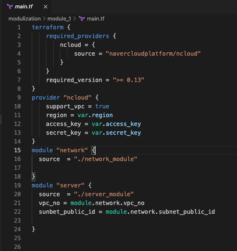This screenshot has height=251, width=237.
Task: Click highlighted closing brace on line 18
Action: pyautogui.click(x=33, y=177)
